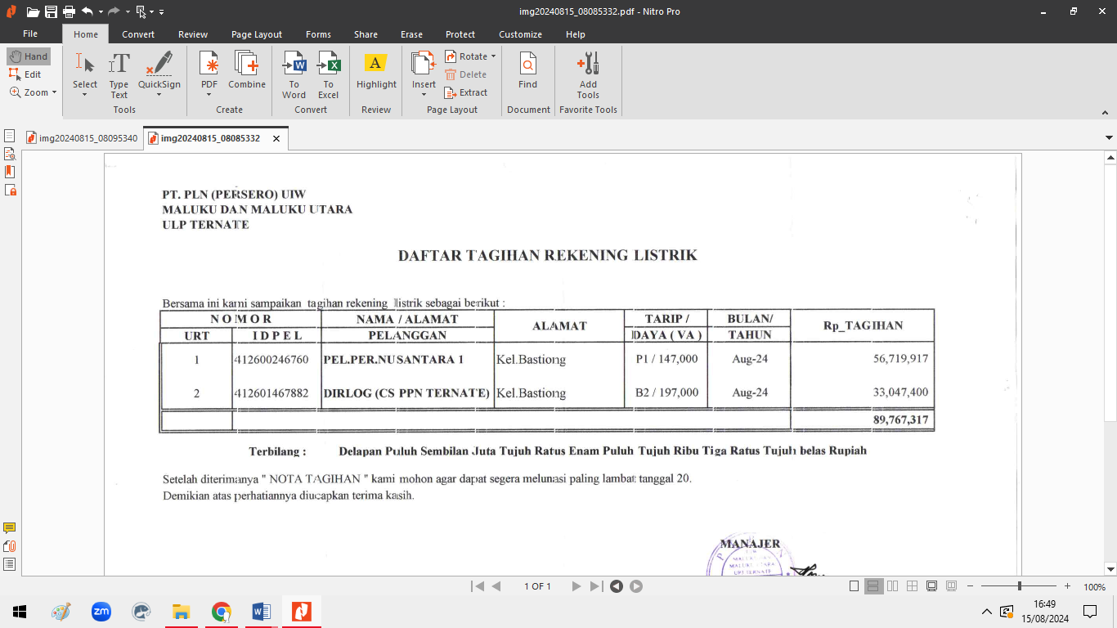Click the zoom out minus button
The height and width of the screenshot is (628, 1117).
pos(971,586)
